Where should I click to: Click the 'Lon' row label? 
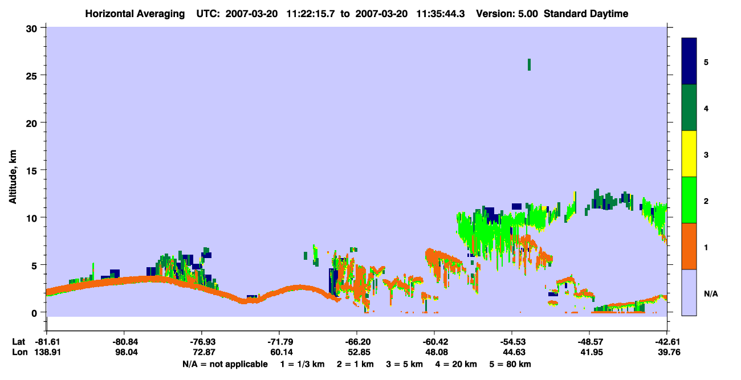click(x=19, y=352)
